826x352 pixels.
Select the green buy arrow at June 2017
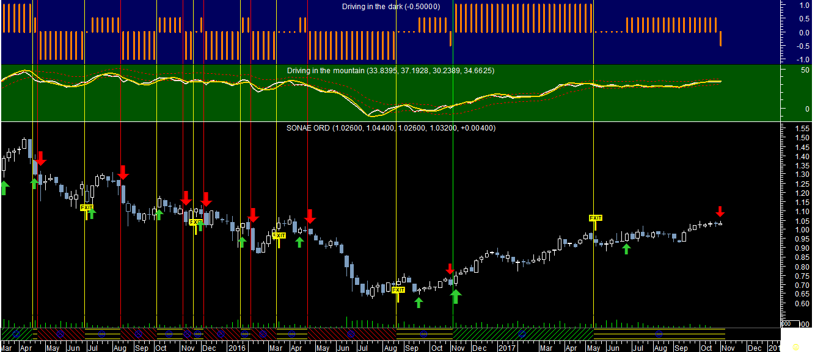tap(626, 248)
